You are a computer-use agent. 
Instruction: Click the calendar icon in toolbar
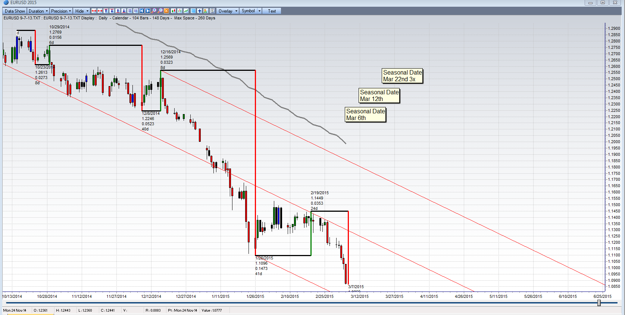212,11
